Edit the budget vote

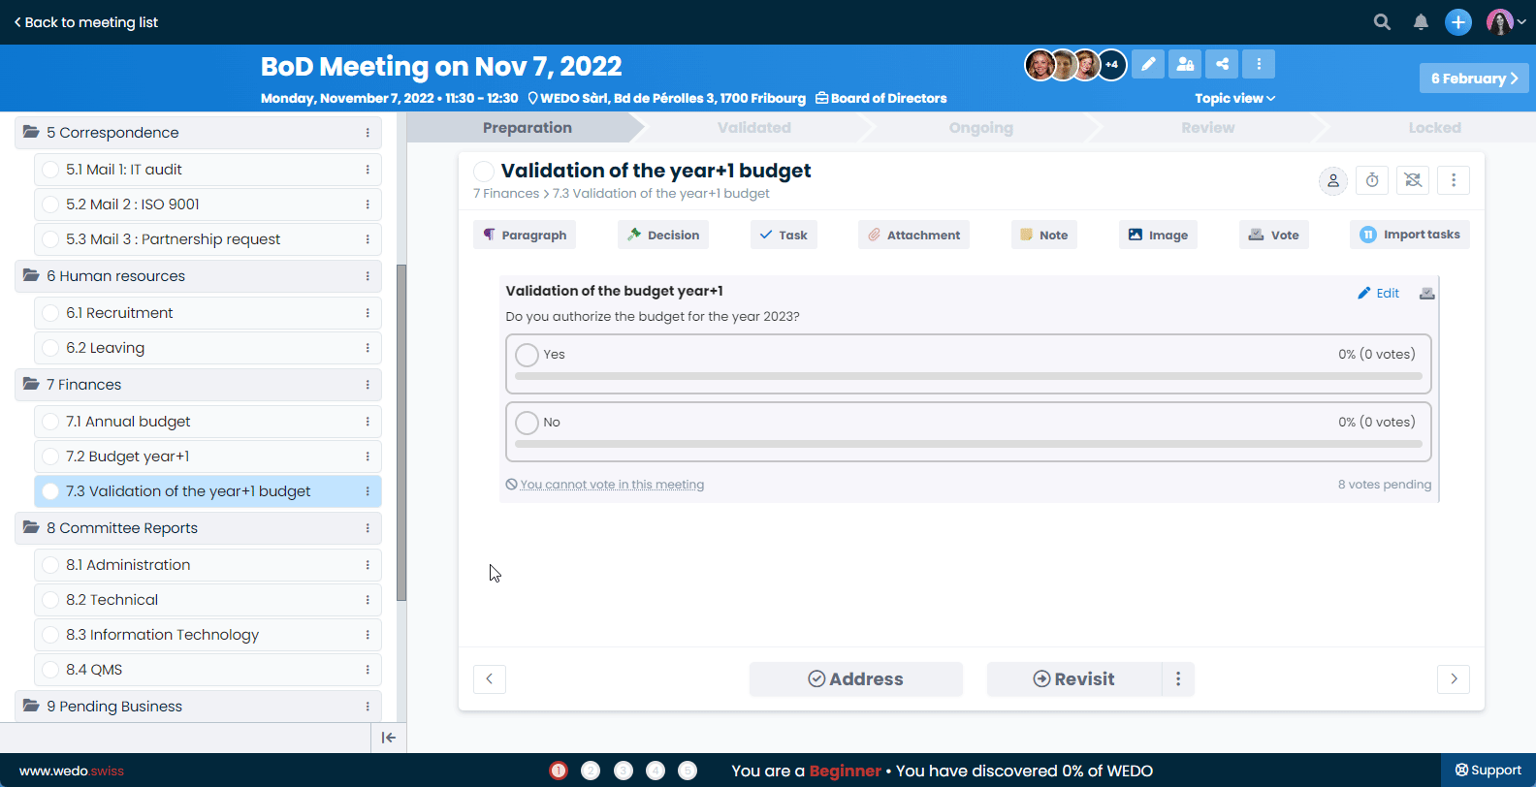point(1378,293)
